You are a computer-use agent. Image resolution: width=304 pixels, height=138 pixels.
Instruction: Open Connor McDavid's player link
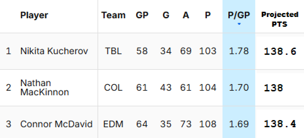[x=56, y=124]
